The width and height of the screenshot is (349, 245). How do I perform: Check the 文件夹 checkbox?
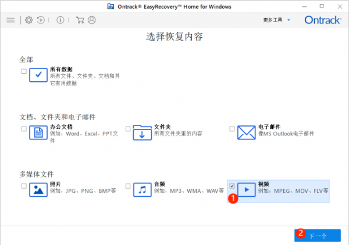128,129
